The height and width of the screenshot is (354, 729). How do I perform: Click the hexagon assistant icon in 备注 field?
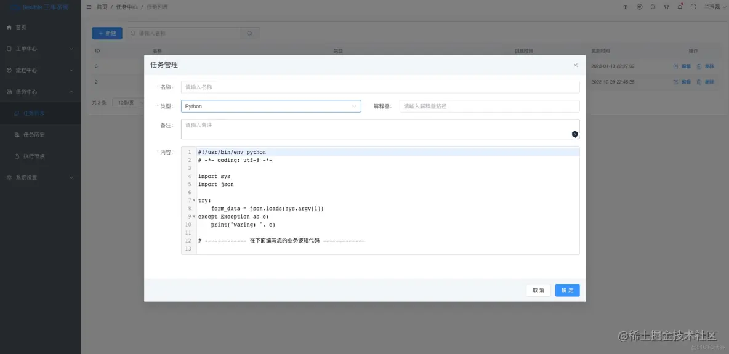point(574,134)
